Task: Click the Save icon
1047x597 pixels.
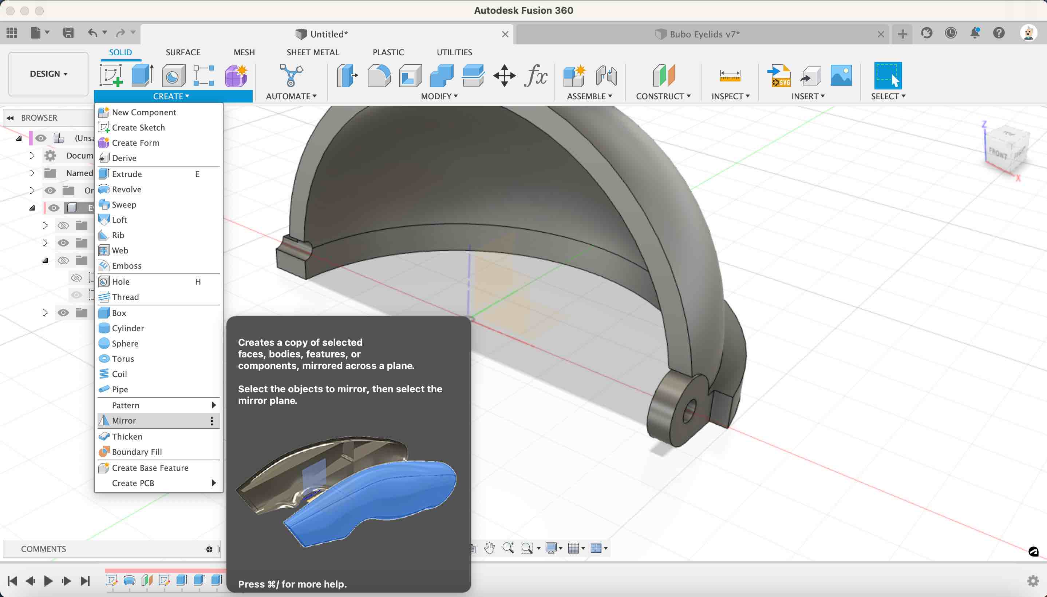Action: [68, 32]
